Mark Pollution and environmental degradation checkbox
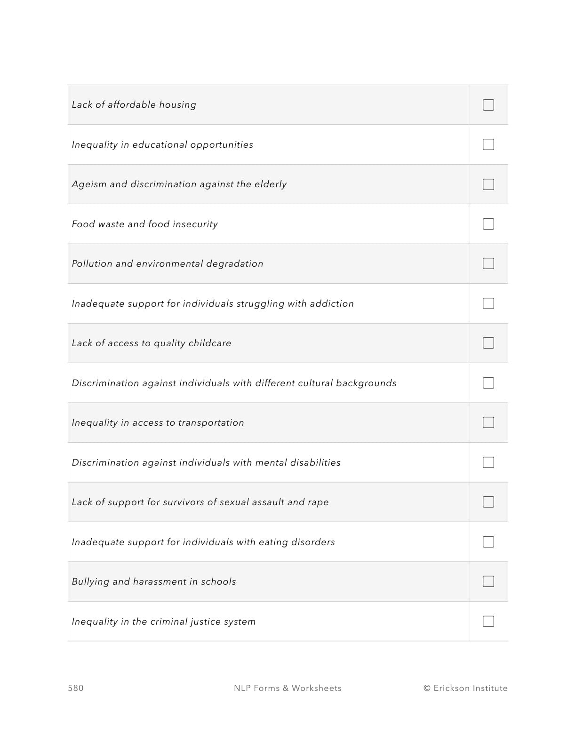Viewport: 576px width, 745px height. coord(488,263)
